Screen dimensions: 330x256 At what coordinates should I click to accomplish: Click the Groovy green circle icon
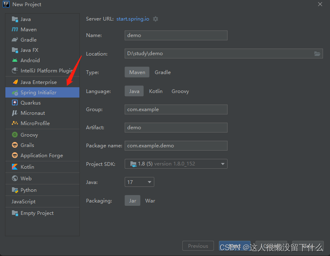[15, 135]
